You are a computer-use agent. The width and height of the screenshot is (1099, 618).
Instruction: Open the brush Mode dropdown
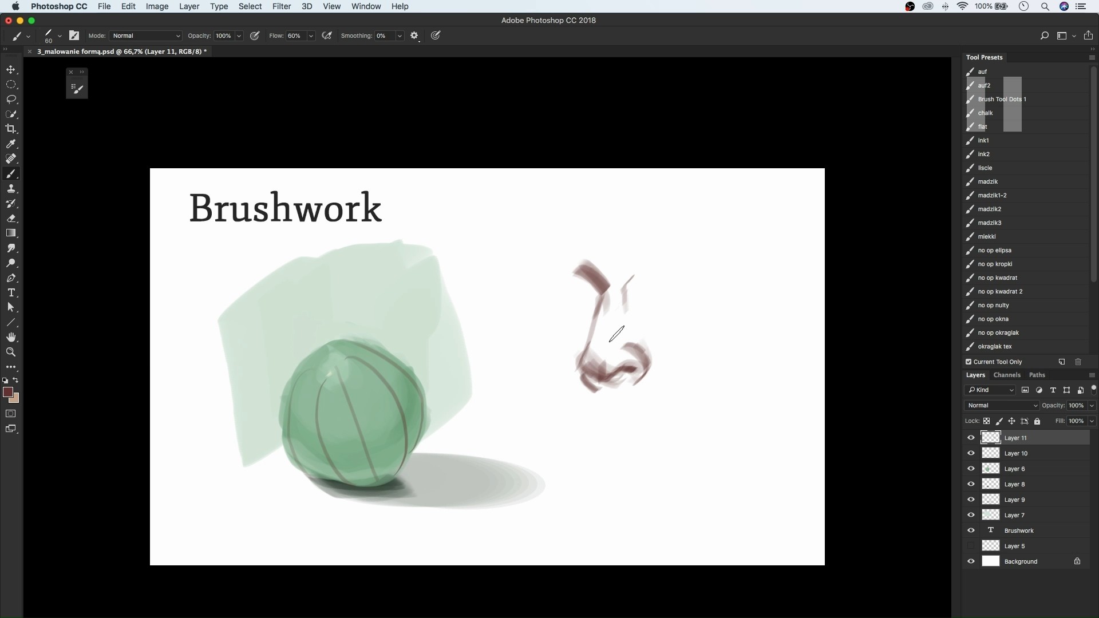tap(146, 35)
